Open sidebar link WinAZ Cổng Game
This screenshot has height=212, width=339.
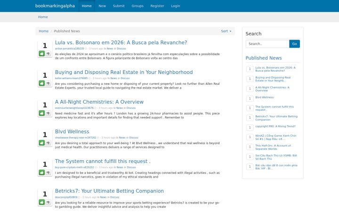click(275, 137)
